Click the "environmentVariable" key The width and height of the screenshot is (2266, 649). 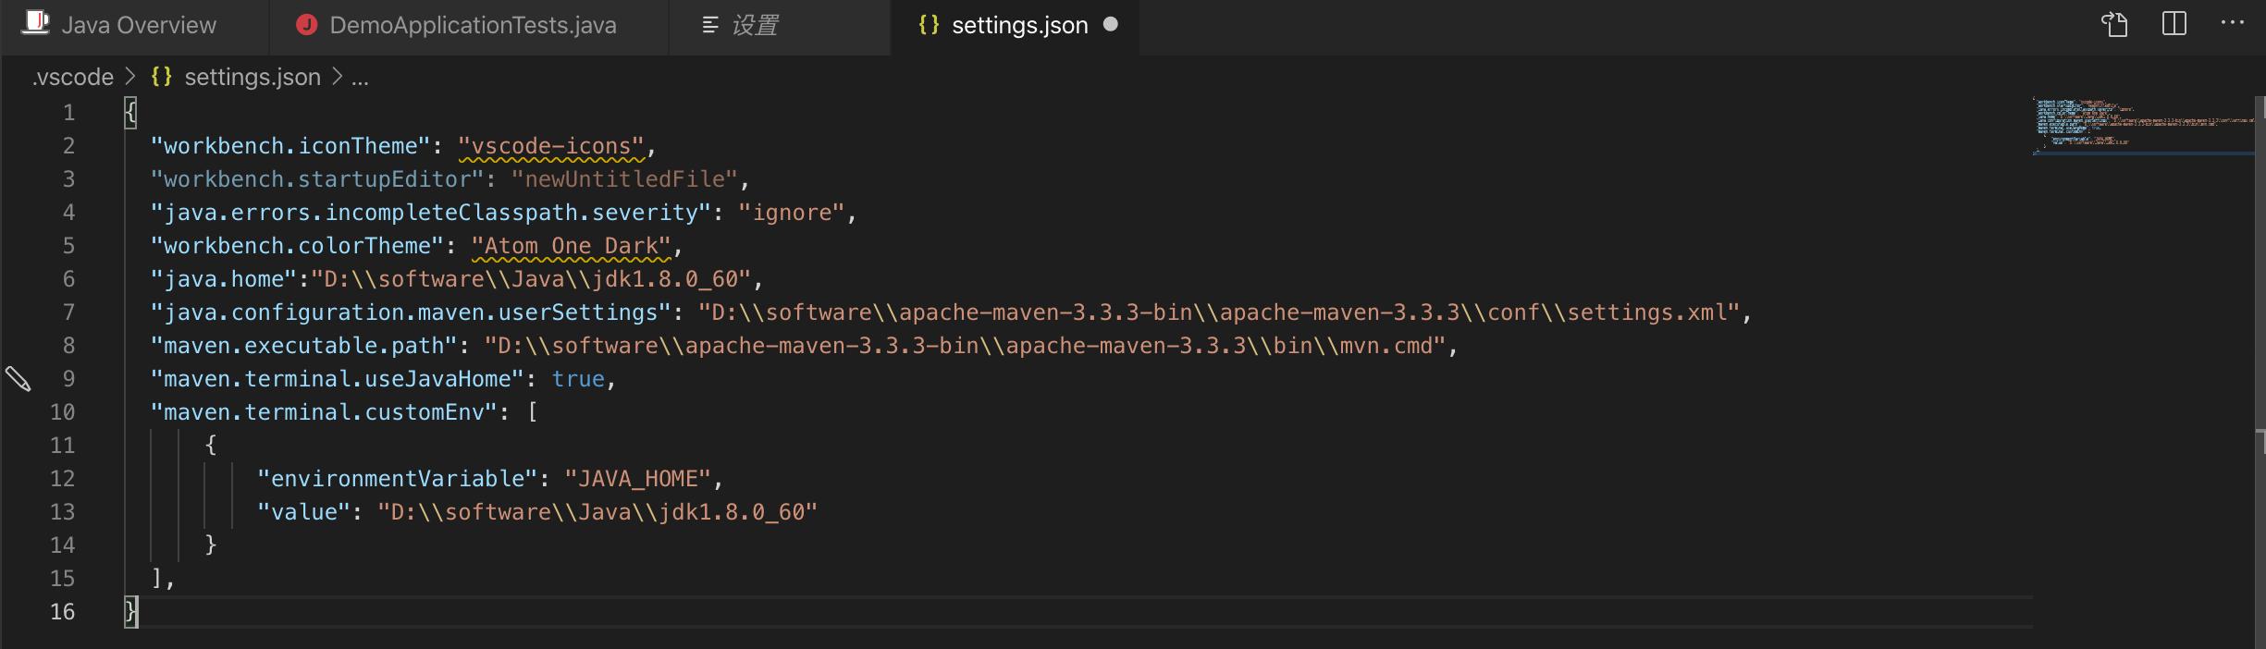click(398, 479)
